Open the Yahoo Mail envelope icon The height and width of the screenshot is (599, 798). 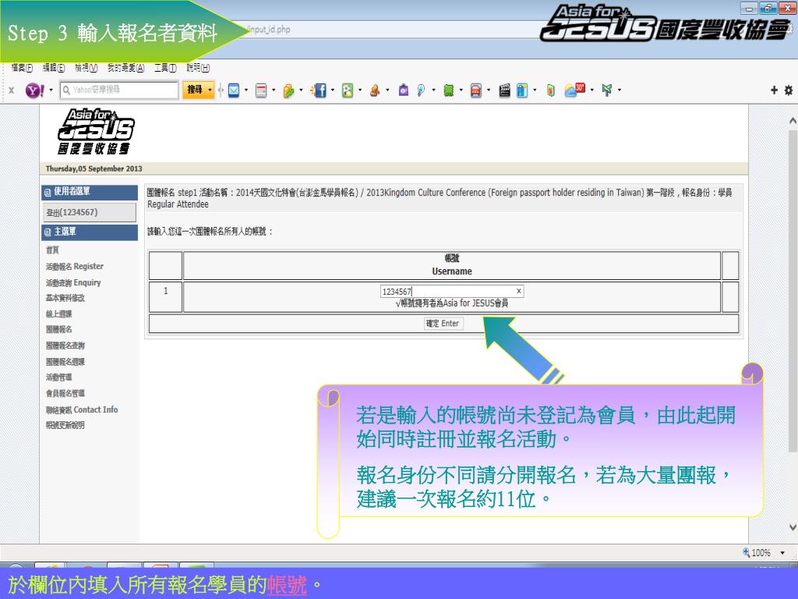(x=233, y=90)
